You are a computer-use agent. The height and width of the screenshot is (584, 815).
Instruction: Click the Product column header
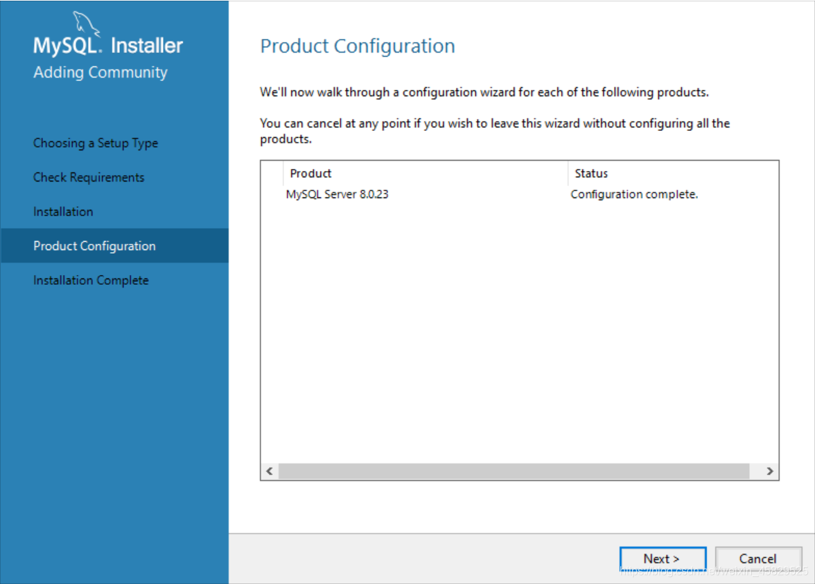click(x=426, y=173)
